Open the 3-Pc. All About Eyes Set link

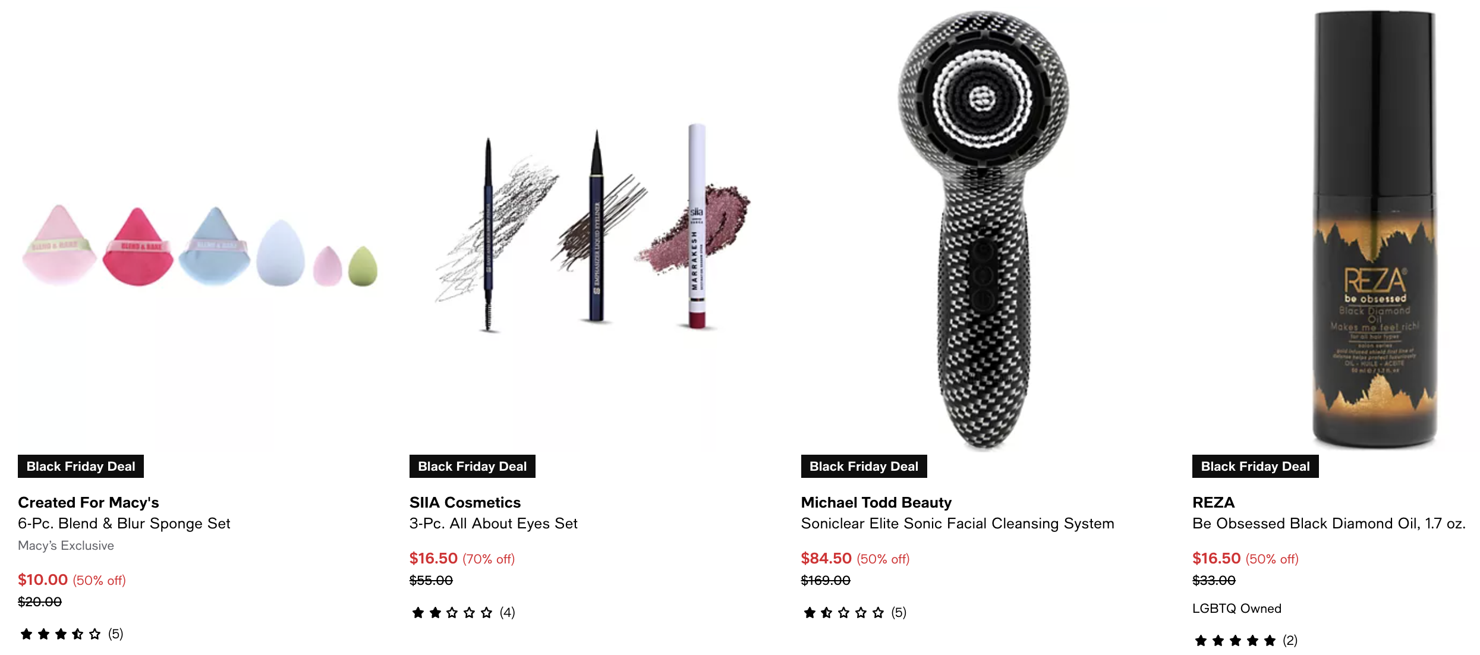tap(493, 524)
